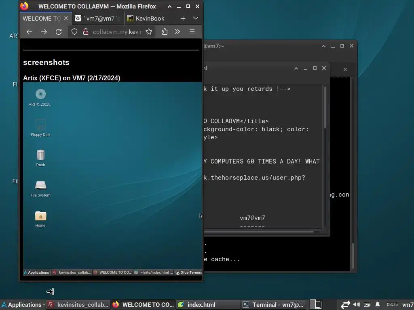List all tabs dropdown arrow
414x310 pixels.
click(x=196, y=19)
